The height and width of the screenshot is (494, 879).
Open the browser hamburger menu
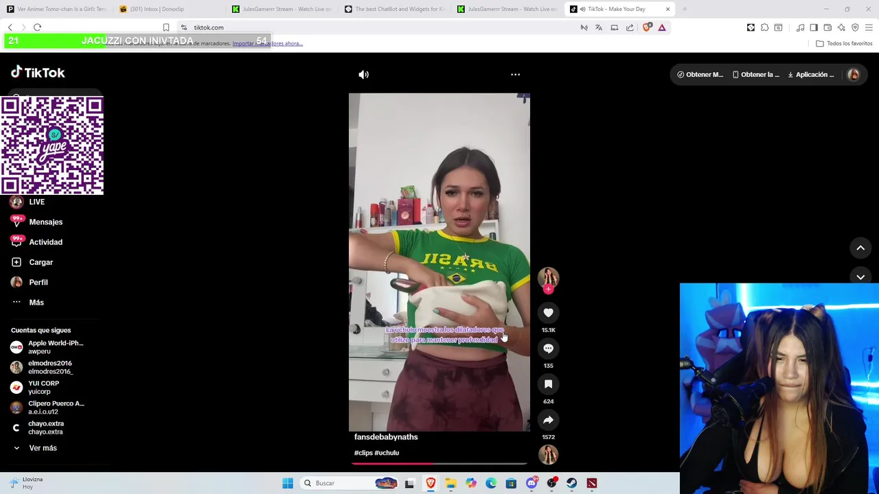click(x=869, y=27)
